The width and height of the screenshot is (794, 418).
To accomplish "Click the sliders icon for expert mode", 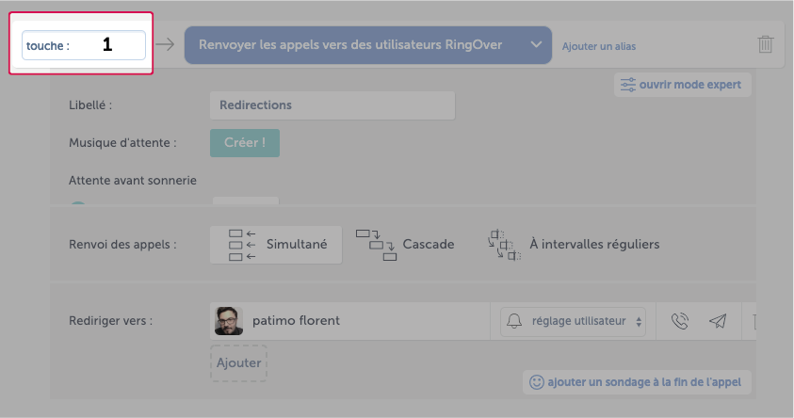I will pyautogui.click(x=628, y=85).
